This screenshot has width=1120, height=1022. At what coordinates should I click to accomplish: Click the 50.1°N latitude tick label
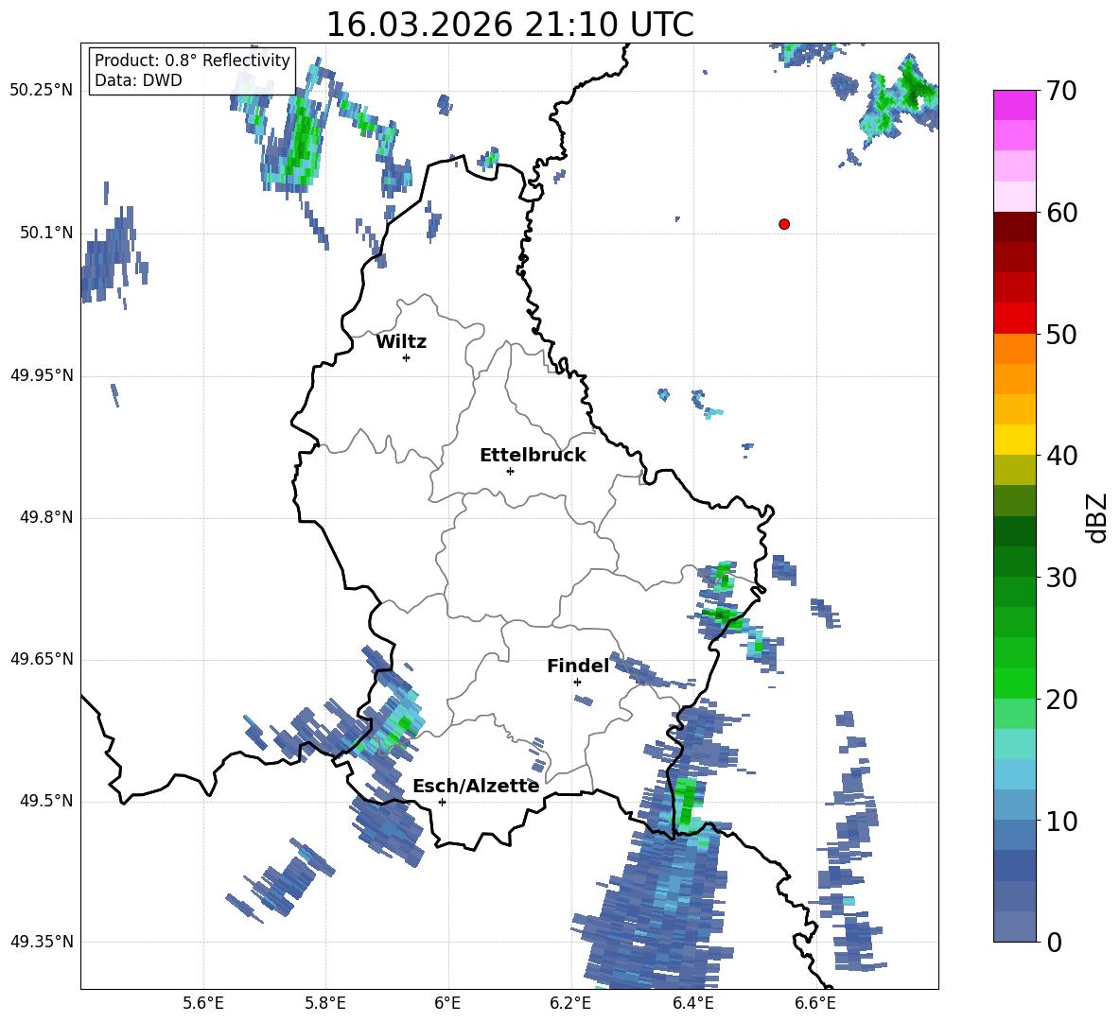[46, 233]
